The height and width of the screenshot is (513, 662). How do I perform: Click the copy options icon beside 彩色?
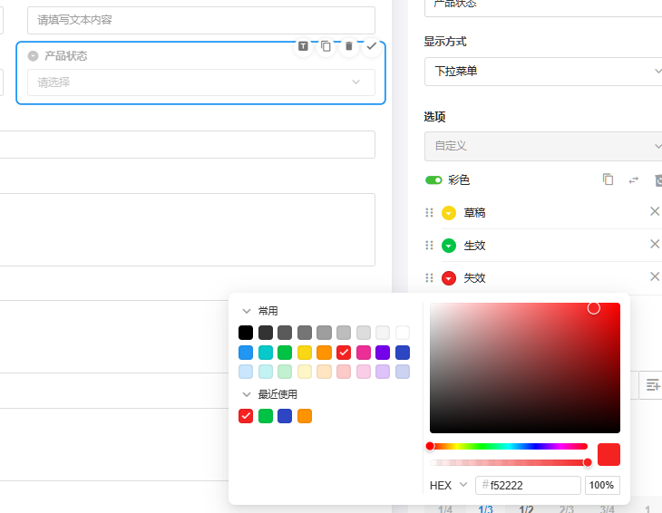point(608,179)
